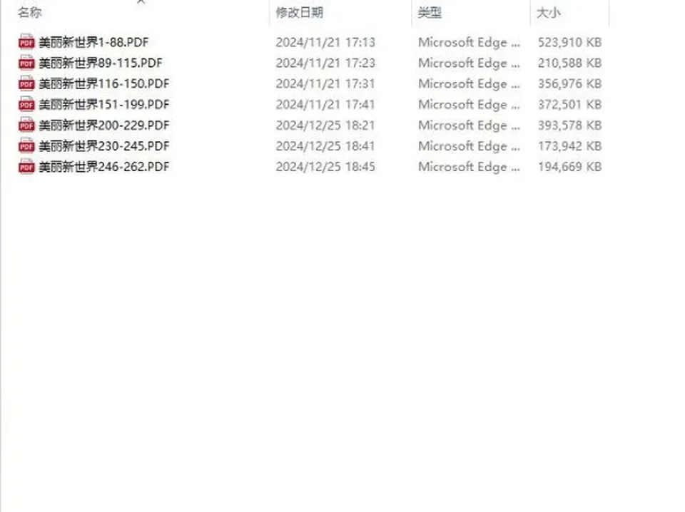Click PDF icon of 美丽新世界200-229.PDF
This screenshot has width=685, height=512.
pos(26,126)
